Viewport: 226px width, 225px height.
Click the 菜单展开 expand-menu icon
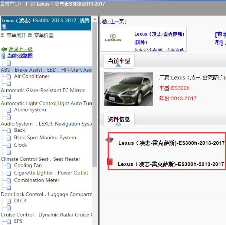[2, 35]
